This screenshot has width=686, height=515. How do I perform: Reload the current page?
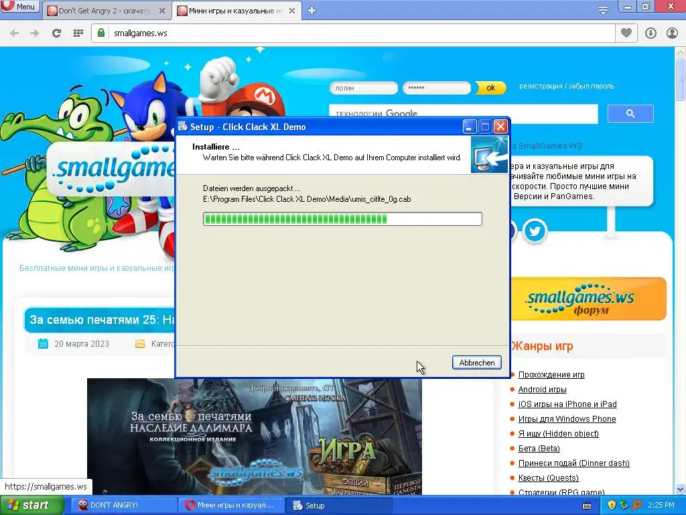tap(56, 34)
